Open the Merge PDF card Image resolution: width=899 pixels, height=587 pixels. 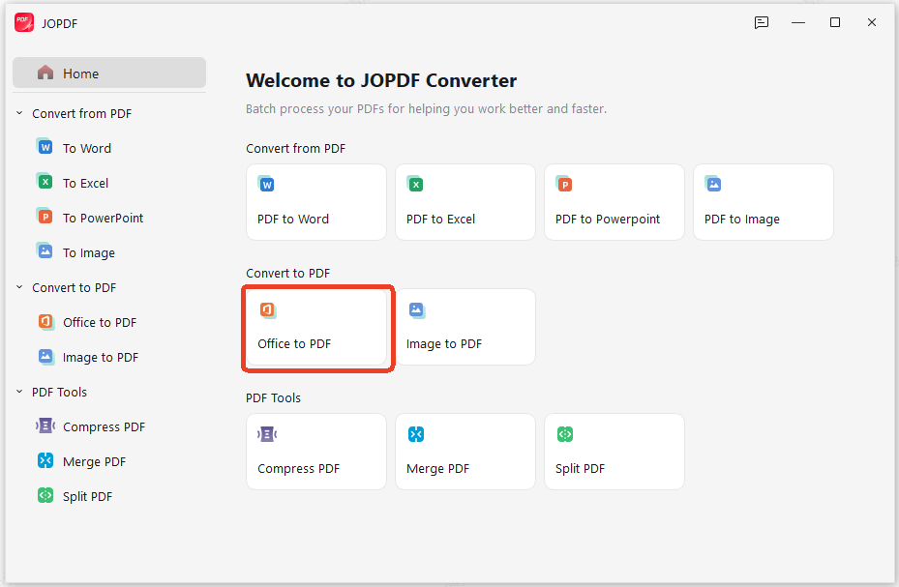coord(465,452)
